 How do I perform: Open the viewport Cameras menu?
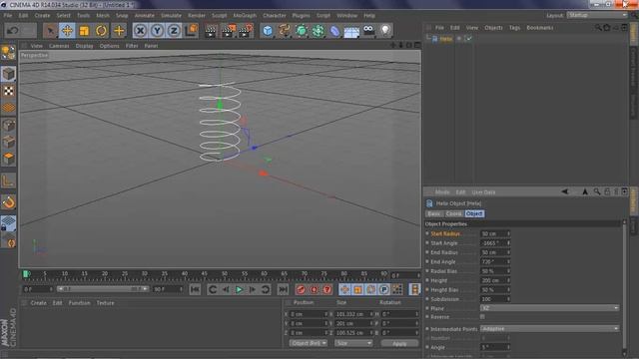point(59,46)
